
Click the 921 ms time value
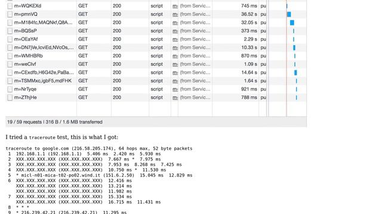(x=249, y=89)
